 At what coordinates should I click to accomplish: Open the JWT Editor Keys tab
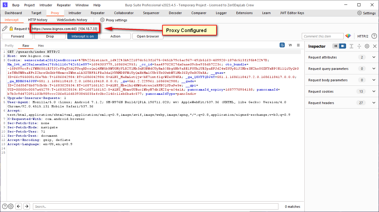point(292,13)
